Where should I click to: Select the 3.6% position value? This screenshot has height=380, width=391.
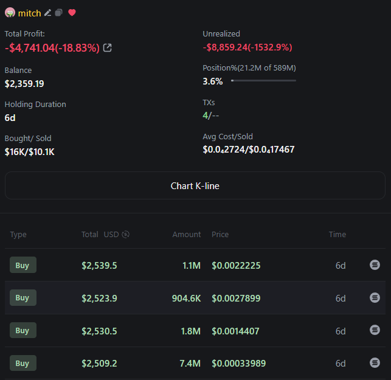212,81
